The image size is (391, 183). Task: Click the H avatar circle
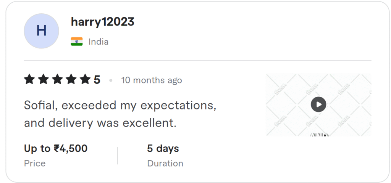point(41,31)
